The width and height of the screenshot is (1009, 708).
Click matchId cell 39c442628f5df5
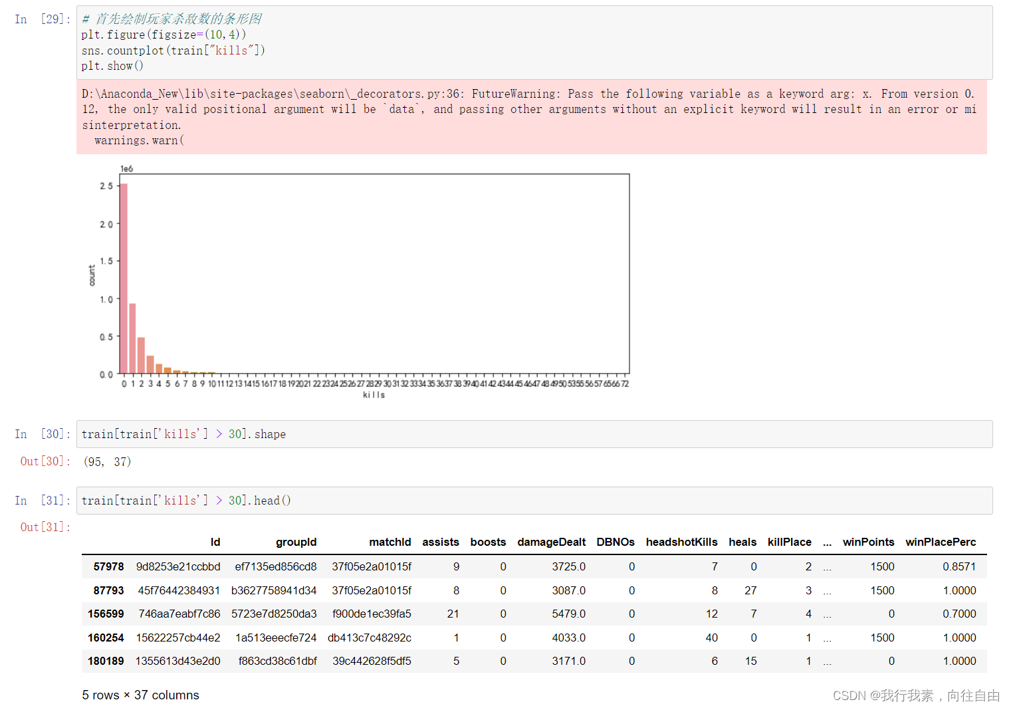[x=372, y=661]
